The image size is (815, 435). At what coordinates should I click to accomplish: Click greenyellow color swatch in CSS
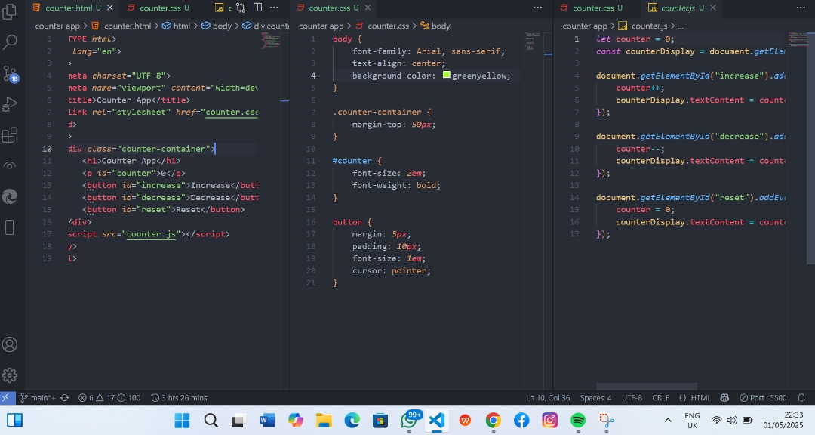pos(447,75)
